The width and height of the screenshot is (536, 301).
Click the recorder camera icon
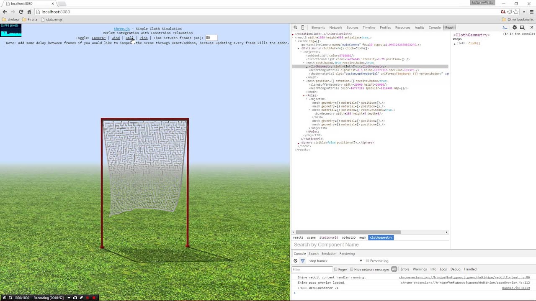click(75, 298)
